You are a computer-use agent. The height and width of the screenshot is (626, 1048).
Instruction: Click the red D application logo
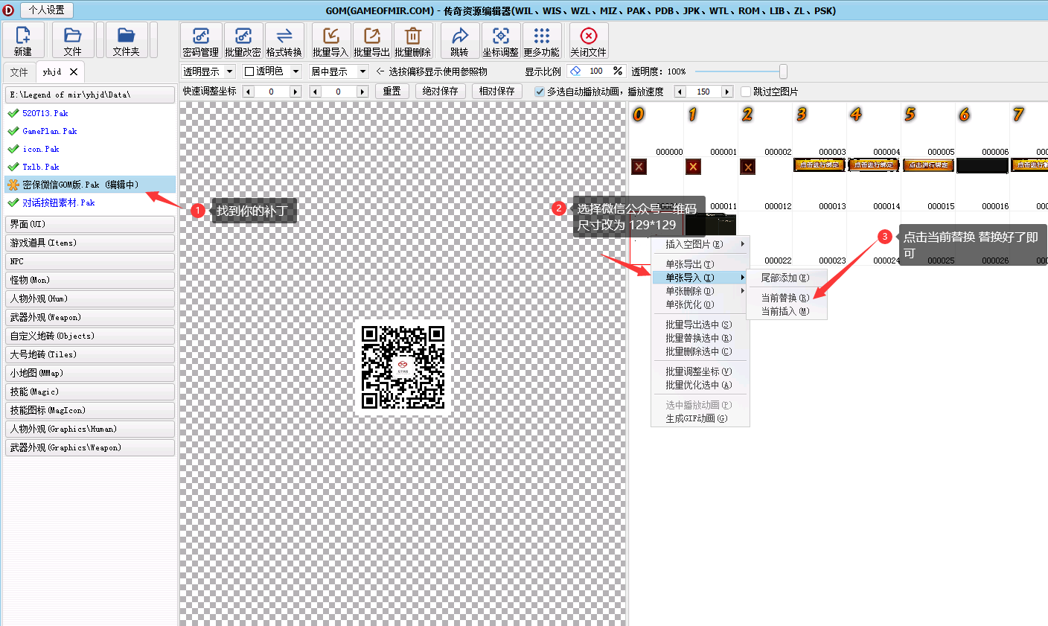tap(8, 10)
